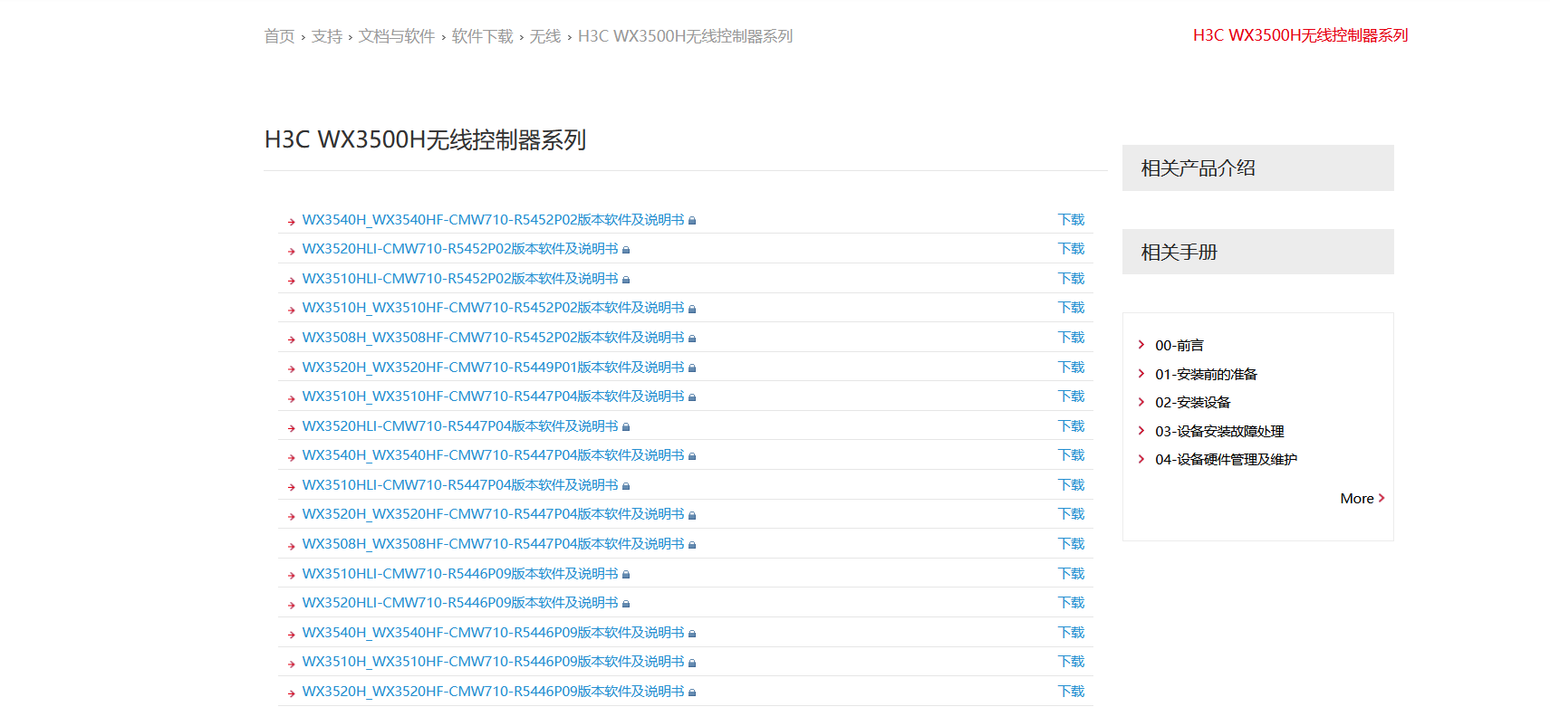The width and height of the screenshot is (1550, 707).
Task: Click 下载 for WX3510H_WX3510HF-CMW710-R5452P02
Action: [1071, 308]
